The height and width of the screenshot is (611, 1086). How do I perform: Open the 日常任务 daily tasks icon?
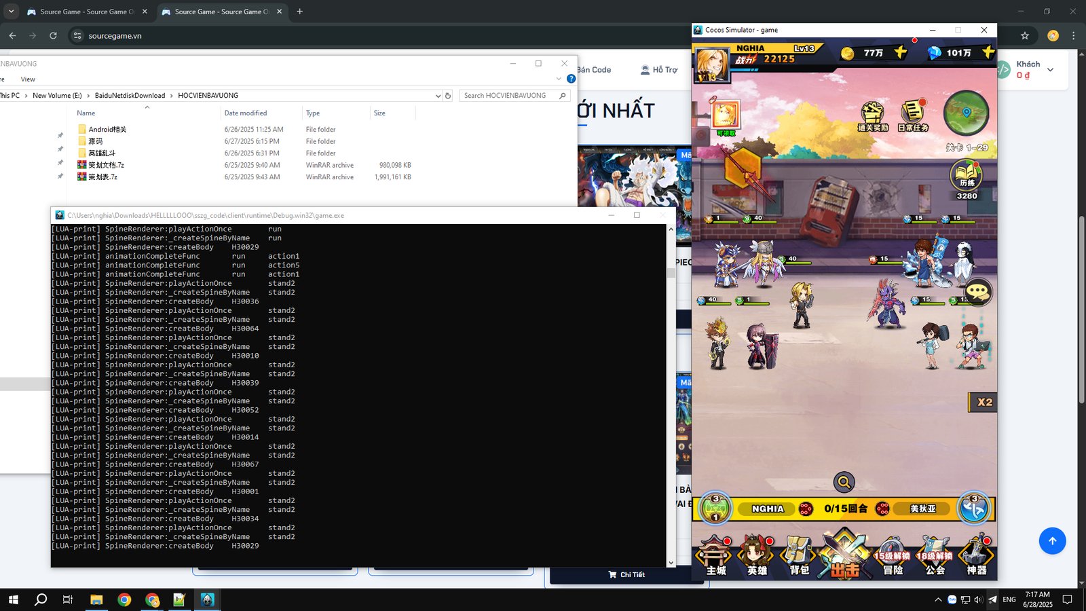point(913,116)
